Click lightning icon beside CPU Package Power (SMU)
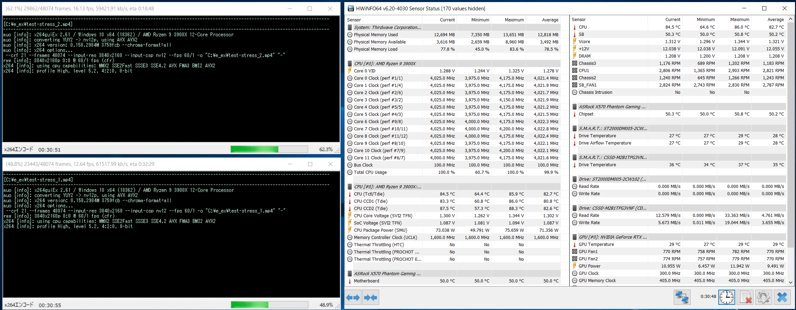Screen dimensions: 796x310 click(350, 230)
